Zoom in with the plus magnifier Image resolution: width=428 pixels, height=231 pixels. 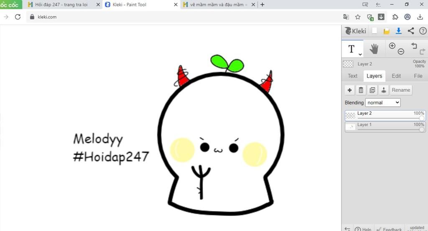click(x=392, y=46)
